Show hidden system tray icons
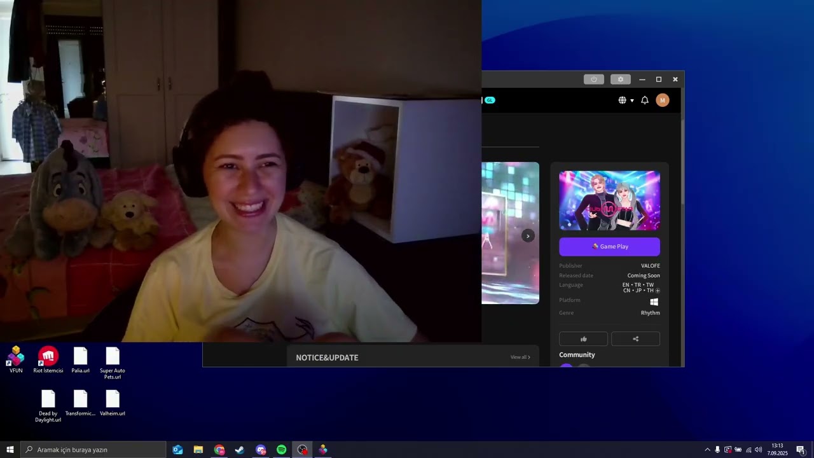Screen dimensions: 814x458 (707, 450)
